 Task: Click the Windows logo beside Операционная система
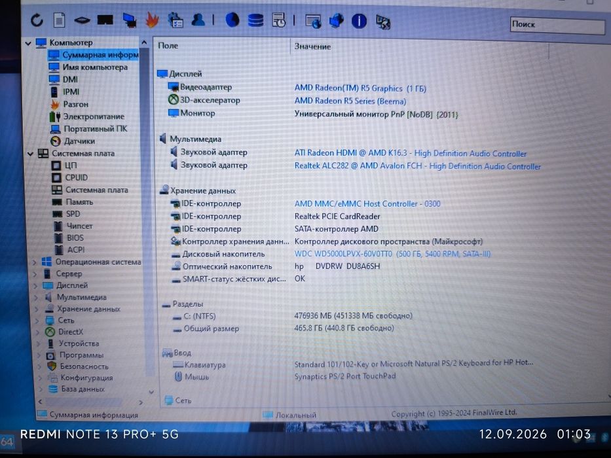[46, 262]
